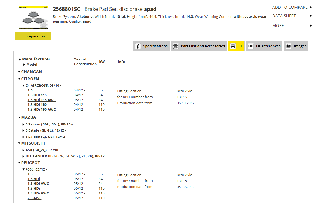The width and height of the screenshot is (326, 205).
Task: Click the Info column header
Action: 121,62
